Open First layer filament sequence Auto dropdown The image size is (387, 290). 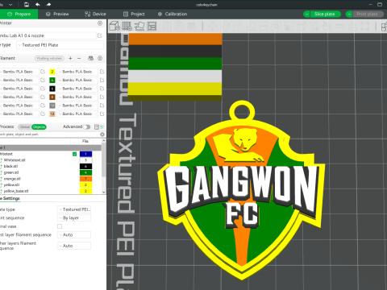(74, 234)
